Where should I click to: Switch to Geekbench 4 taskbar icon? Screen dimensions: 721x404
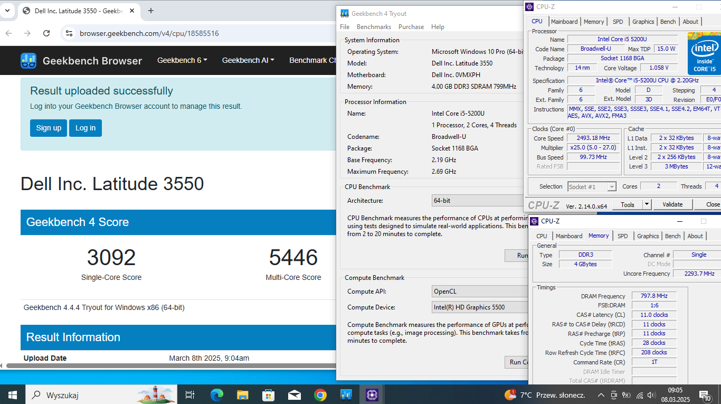tap(346, 394)
